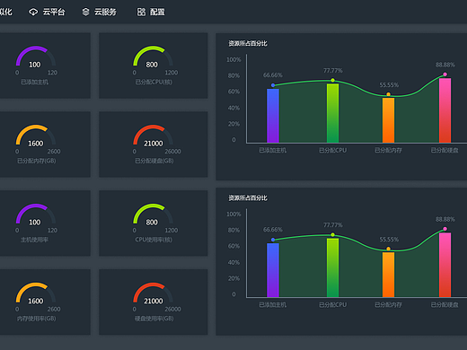This screenshot has width=467, height=350.
Task: Click value 800 in the CPU使用率(核) gauge
Action: (x=152, y=223)
